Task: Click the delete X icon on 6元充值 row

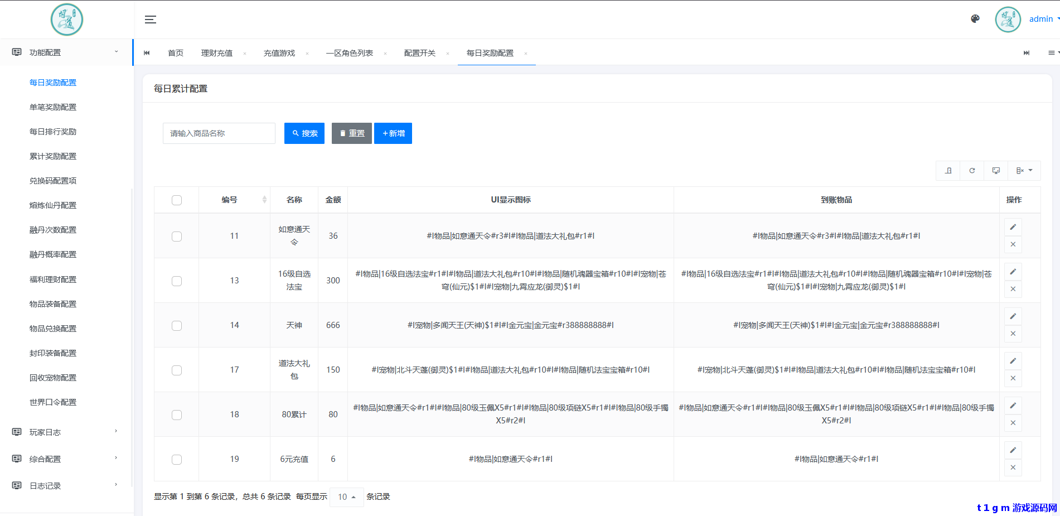Action: [1013, 467]
